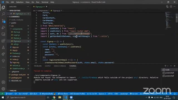Open firebase.js in file explorer

(x=16, y=53)
